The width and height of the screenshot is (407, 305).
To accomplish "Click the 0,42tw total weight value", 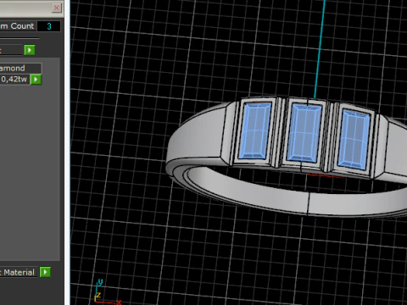I will [x=14, y=79].
